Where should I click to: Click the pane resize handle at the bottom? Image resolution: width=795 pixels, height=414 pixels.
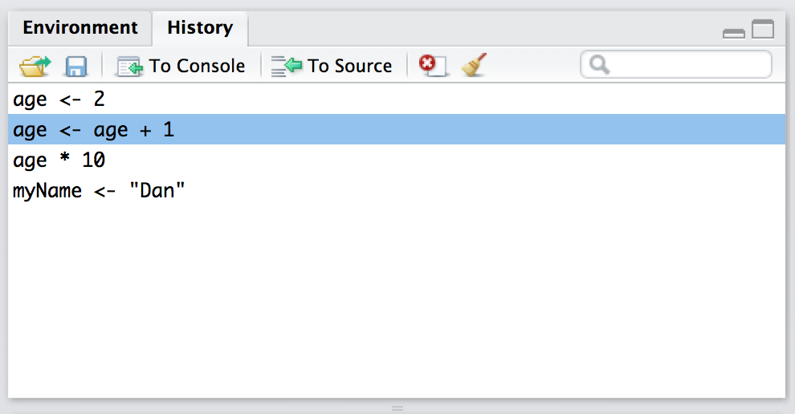[397, 408]
